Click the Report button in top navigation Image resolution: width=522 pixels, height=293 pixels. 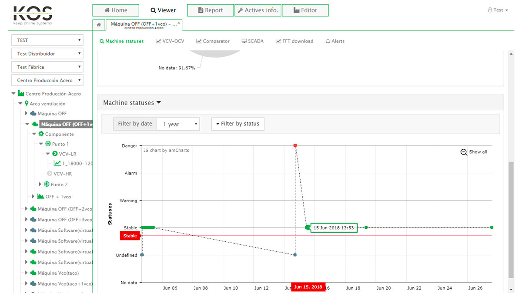210,10
